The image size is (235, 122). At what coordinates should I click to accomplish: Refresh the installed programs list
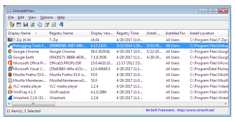pyautogui.click(x=33, y=24)
